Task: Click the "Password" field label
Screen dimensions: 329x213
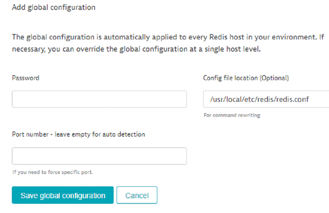Action: click(x=26, y=78)
